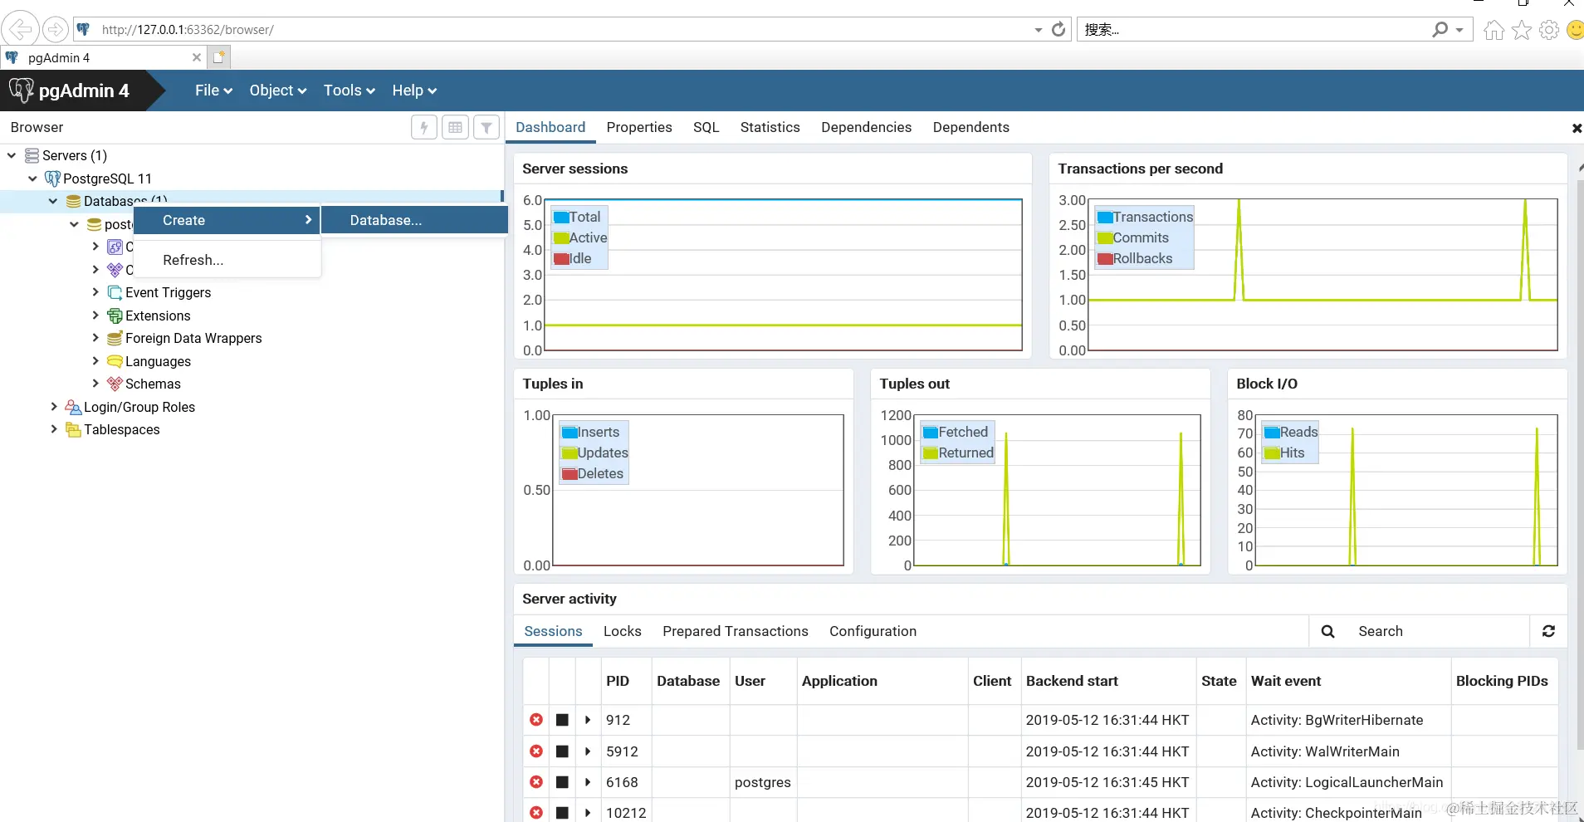Expand session details for PID 6168
The image size is (1584, 822).
[588, 782]
